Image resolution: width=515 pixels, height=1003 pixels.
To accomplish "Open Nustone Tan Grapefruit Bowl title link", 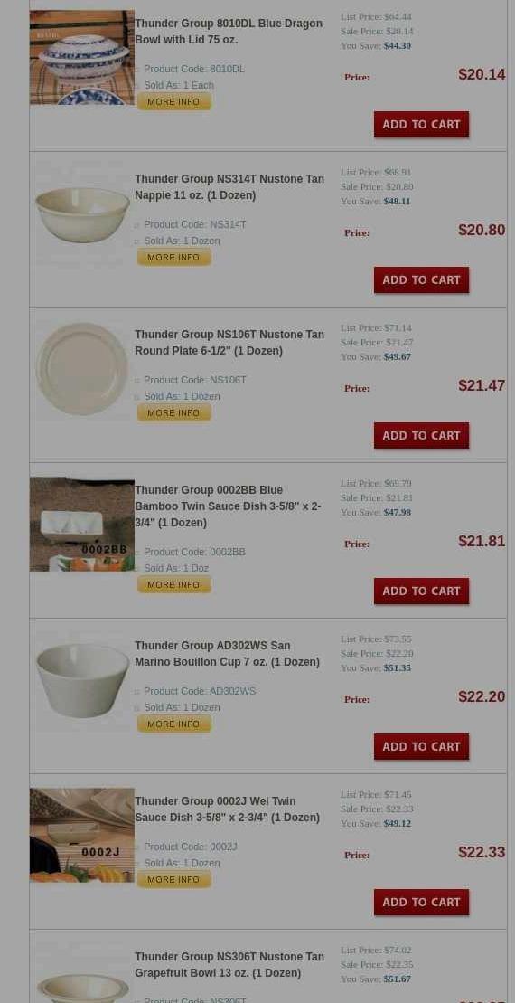I will click(229, 965).
